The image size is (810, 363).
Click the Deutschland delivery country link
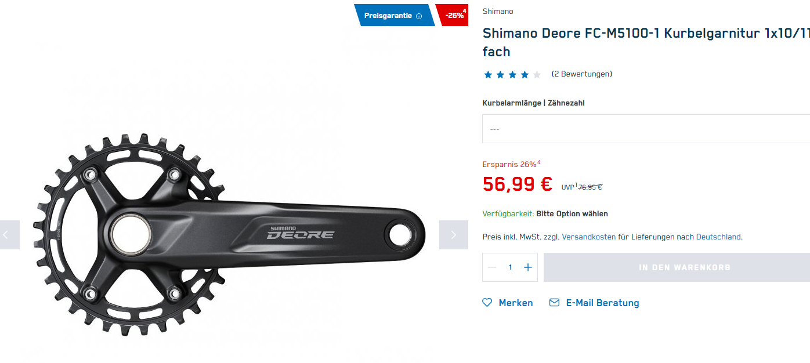[718, 237]
